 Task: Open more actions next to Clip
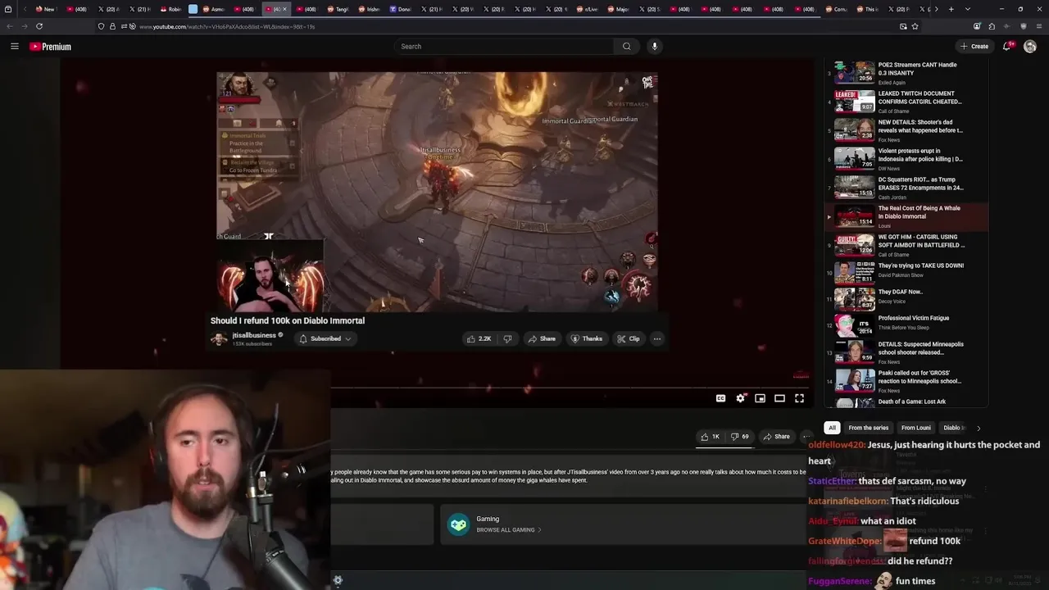click(656, 338)
